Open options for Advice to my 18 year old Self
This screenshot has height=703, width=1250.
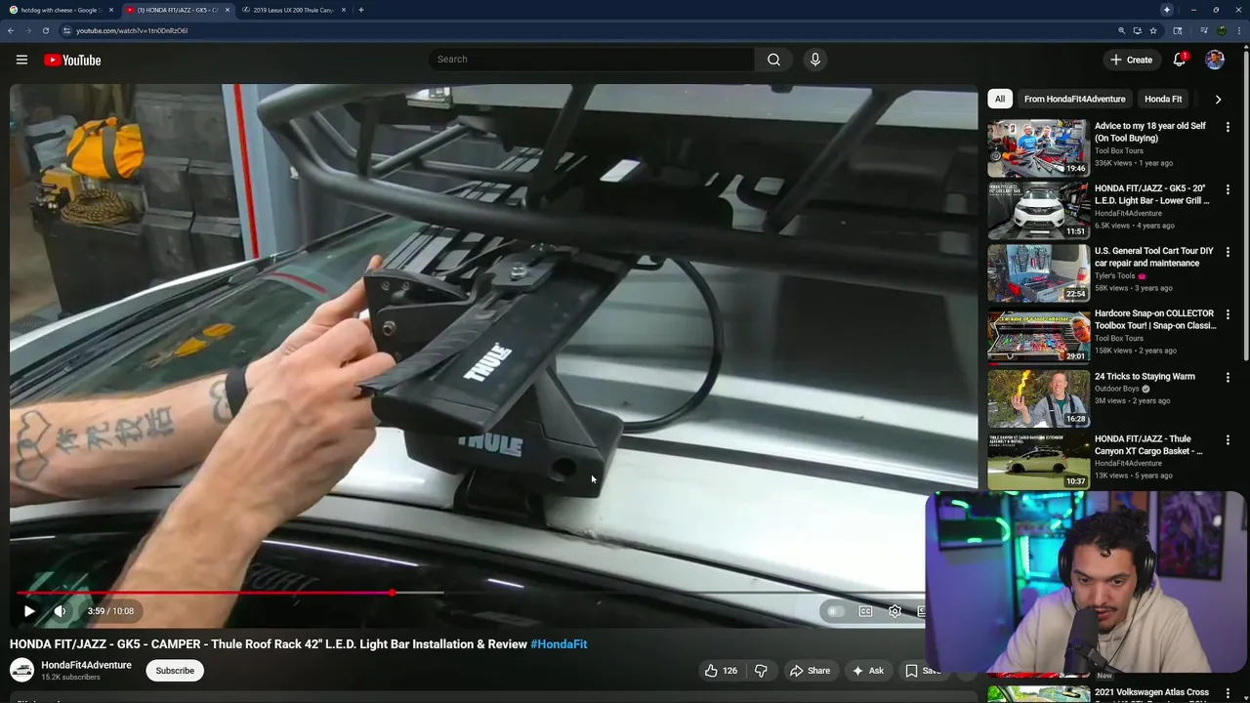pyautogui.click(x=1228, y=127)
